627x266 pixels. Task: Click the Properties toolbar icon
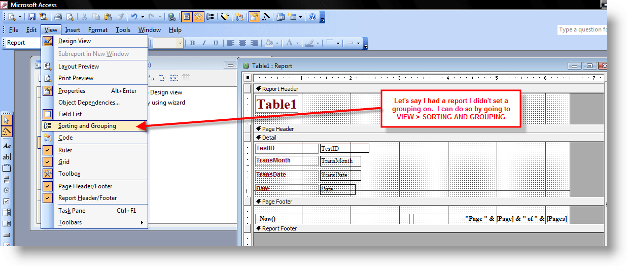point(254,17)
